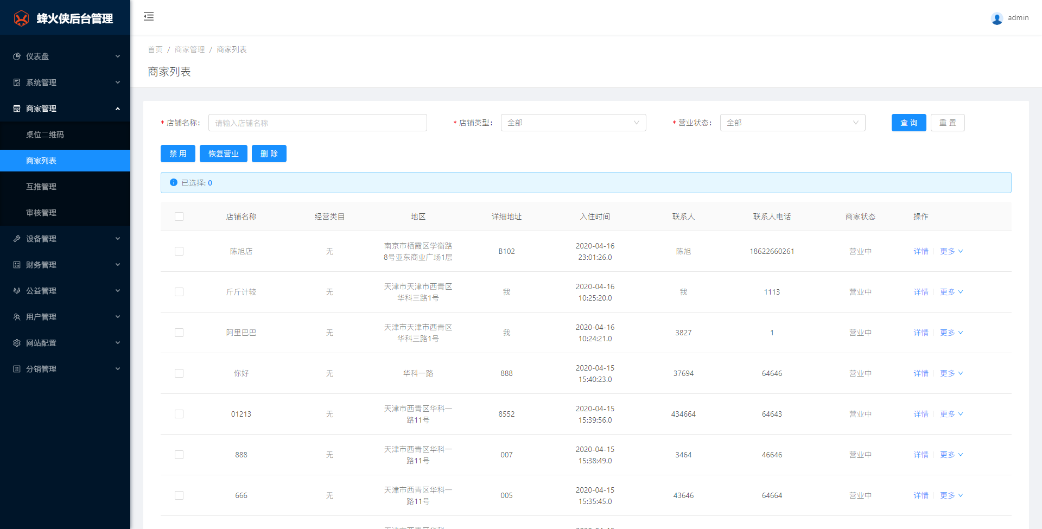Viewport: 1042px width, 529px height.
Task: Click the 蜂火侠 logo icon
Action: click(21, 18)
